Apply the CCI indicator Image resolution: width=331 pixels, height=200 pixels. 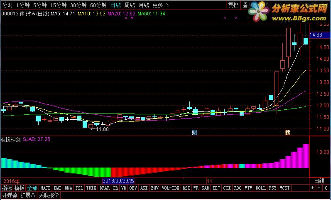[227, 188]
